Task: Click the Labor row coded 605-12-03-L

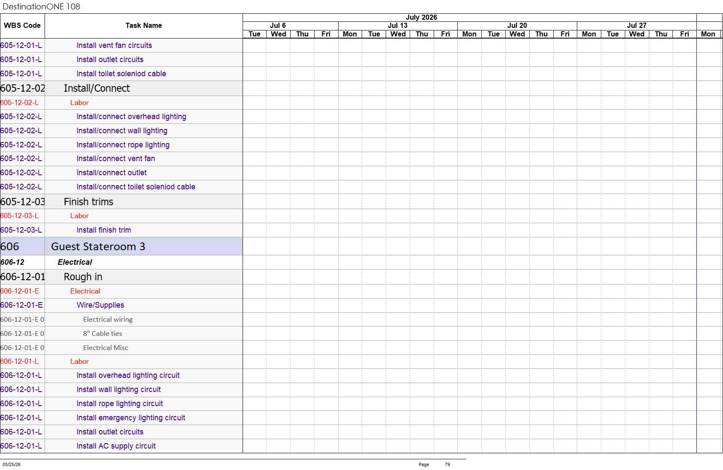Action: 121,216
